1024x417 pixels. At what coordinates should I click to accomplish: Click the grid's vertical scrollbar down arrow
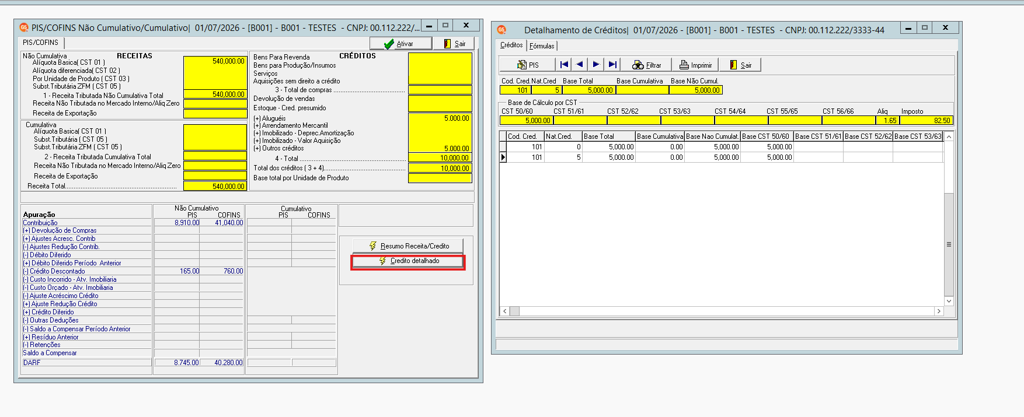tap(949, 301)
